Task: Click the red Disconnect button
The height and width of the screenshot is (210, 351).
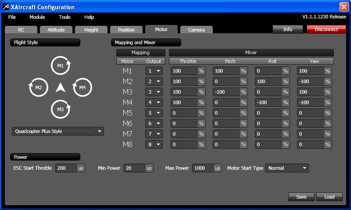Action: pyautogui.click(x=326, y=29)
